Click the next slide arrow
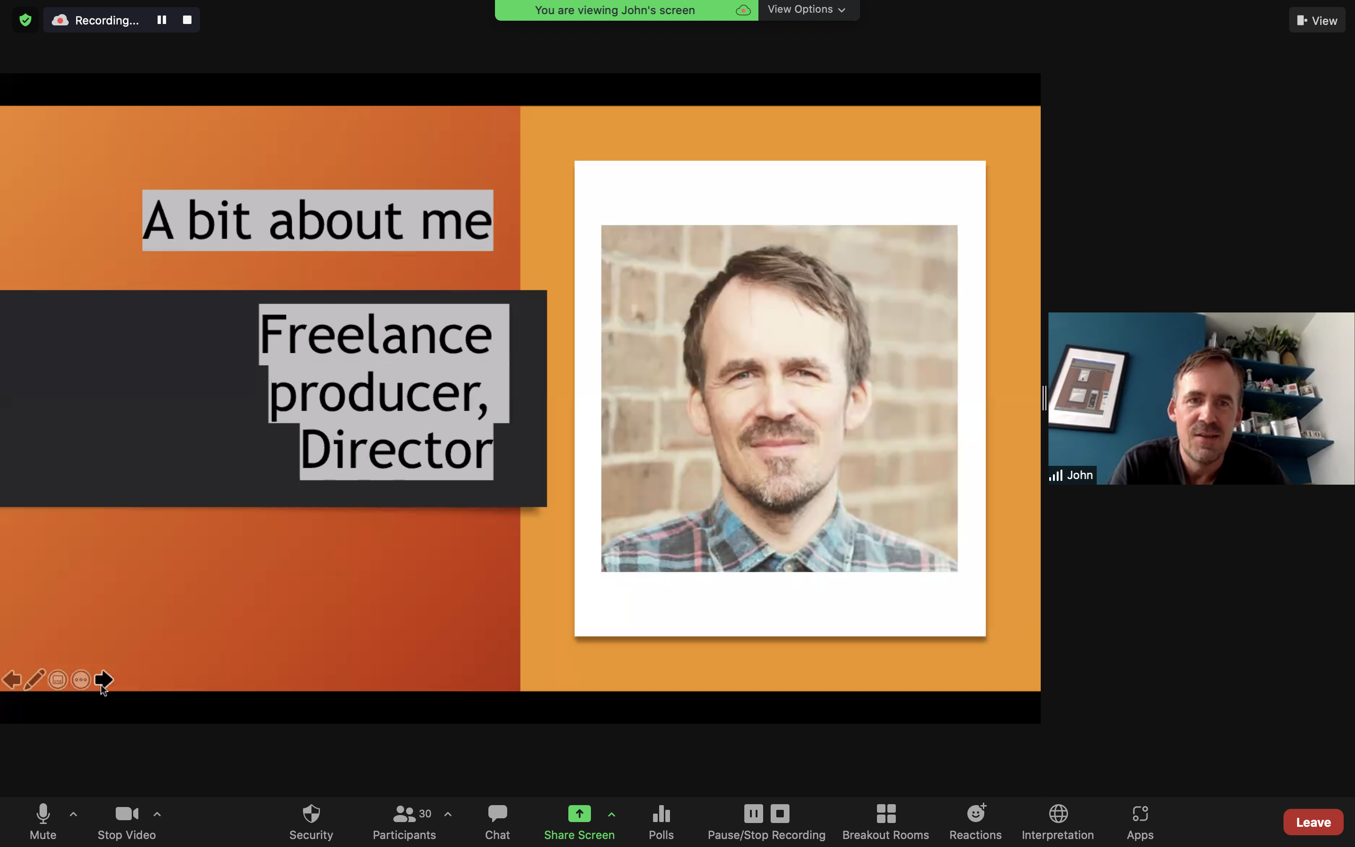Image resolution: width=1355 pixels, height=847 pixels. (x=104, y=679)
